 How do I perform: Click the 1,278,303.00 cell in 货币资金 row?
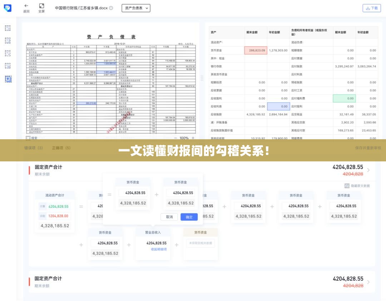click(278, 50)
